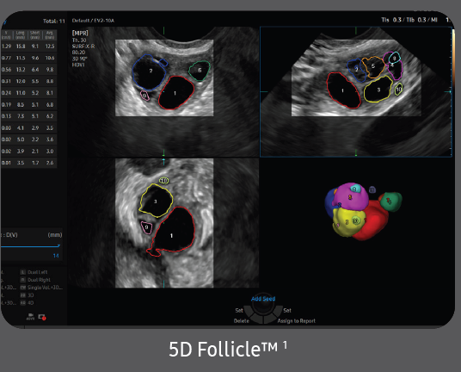Choose the Dual Left text option
461x372 pixels.
37,272
